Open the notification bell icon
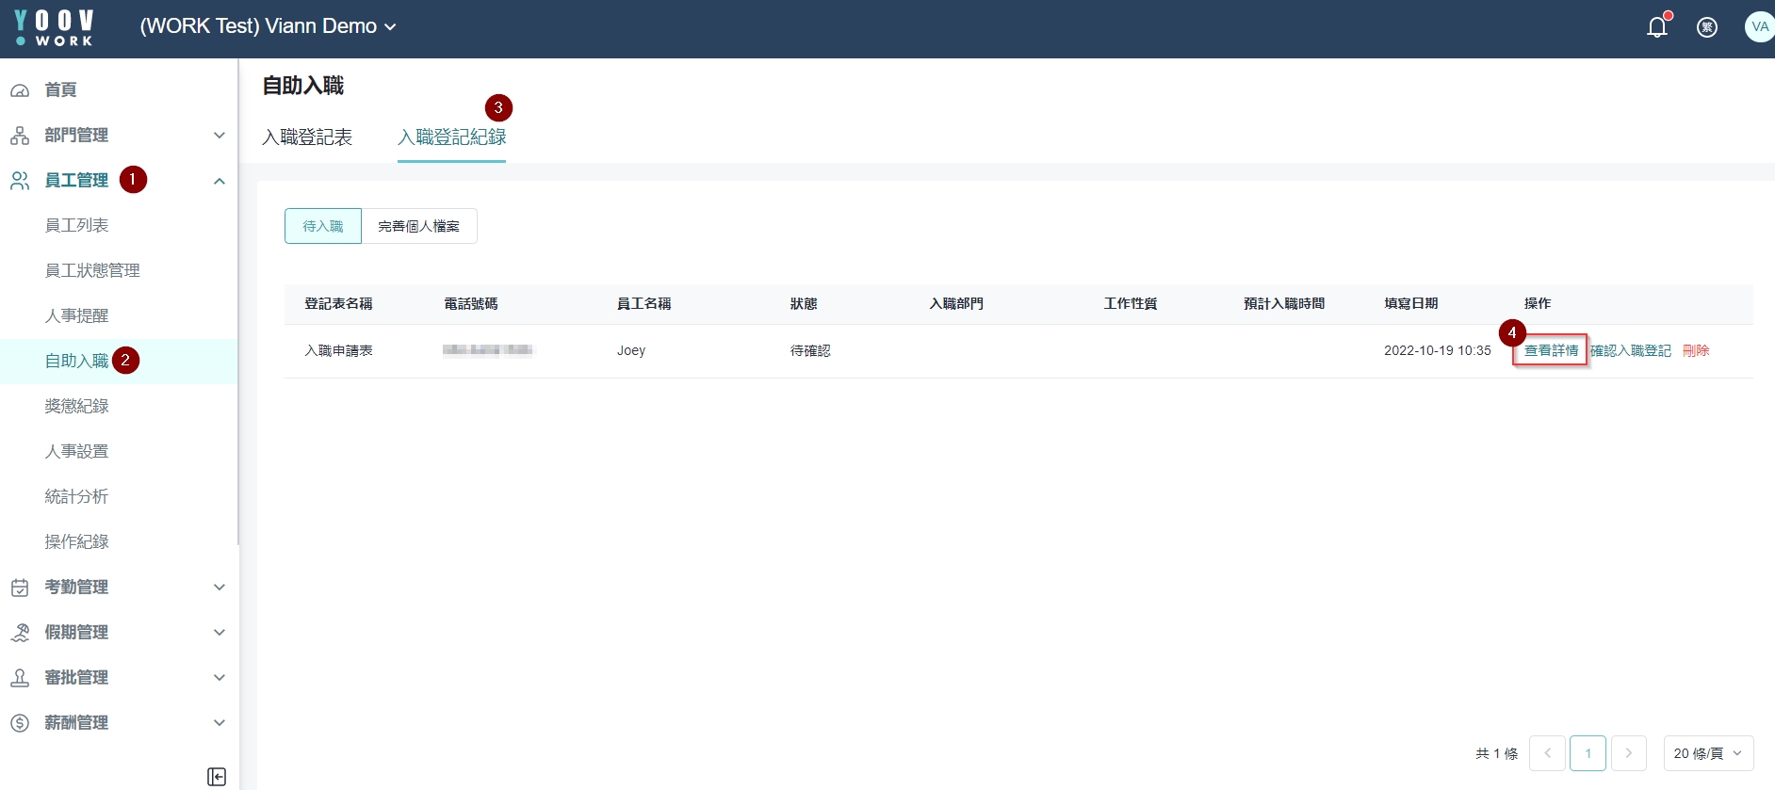This screenshot has height=790, width=1775. pyautogui.click(x=1656, y=27)
